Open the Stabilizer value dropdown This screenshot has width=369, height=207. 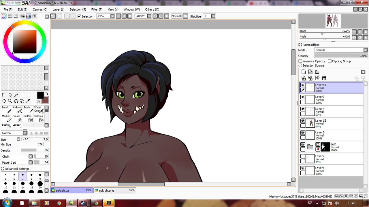(x=213, y=16)
